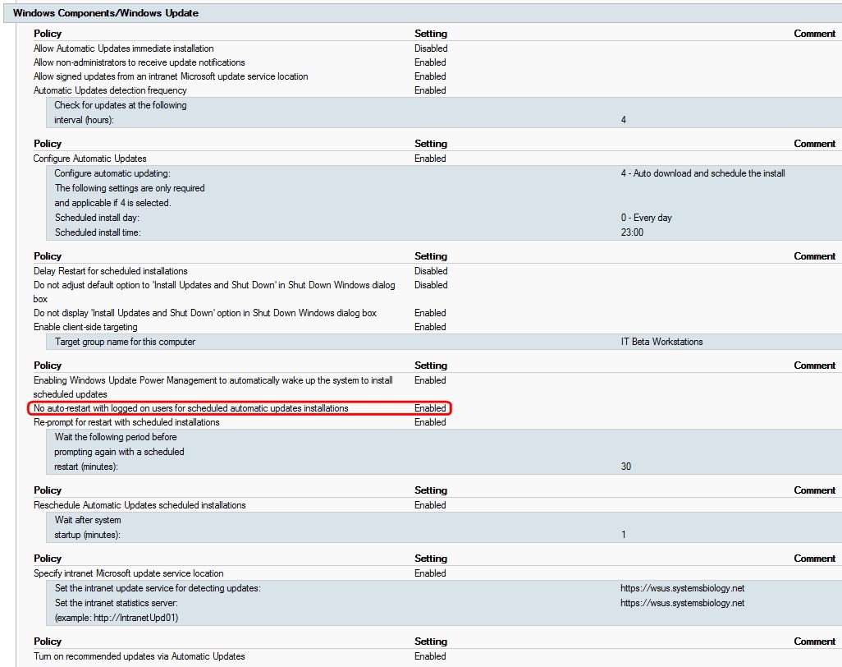The width and height of the screenshot is (842, 667).
Task: Select 'Reschedule Automatic Updates scheduled installations' policy
Action: click(140, 505)
